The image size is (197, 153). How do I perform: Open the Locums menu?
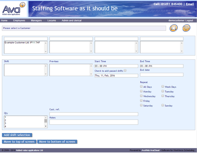point(52,21)
